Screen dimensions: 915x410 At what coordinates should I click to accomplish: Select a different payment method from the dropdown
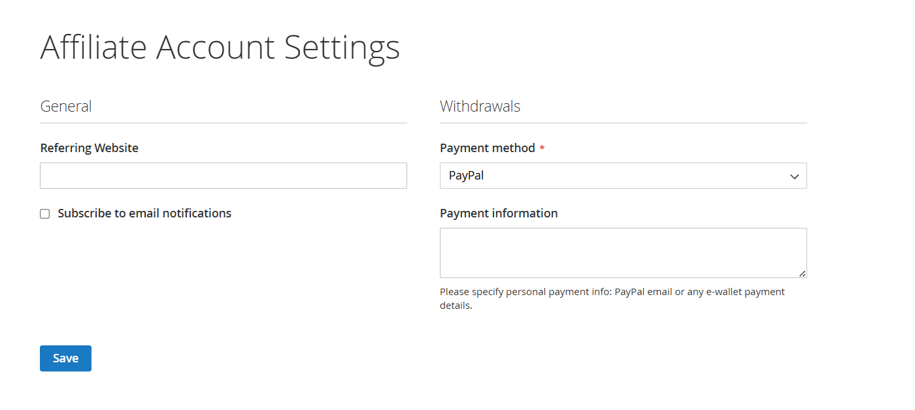click(624, 176)
